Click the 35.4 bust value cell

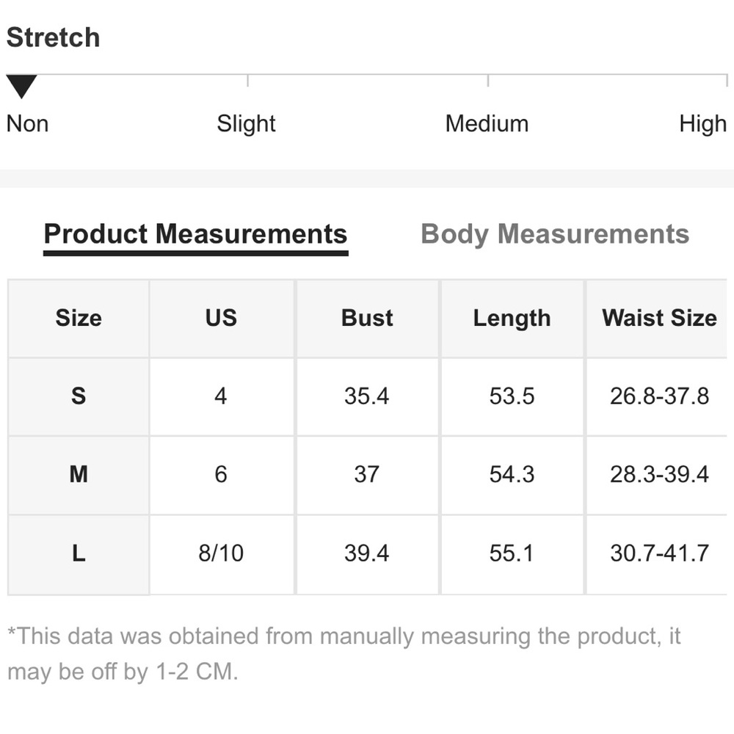click(x=367, y=396)
